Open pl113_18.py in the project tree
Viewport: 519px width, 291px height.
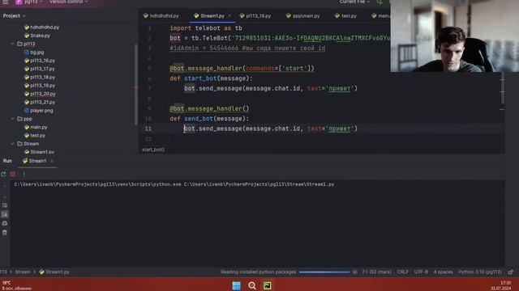pyautogui.click(x=40, y=78)
